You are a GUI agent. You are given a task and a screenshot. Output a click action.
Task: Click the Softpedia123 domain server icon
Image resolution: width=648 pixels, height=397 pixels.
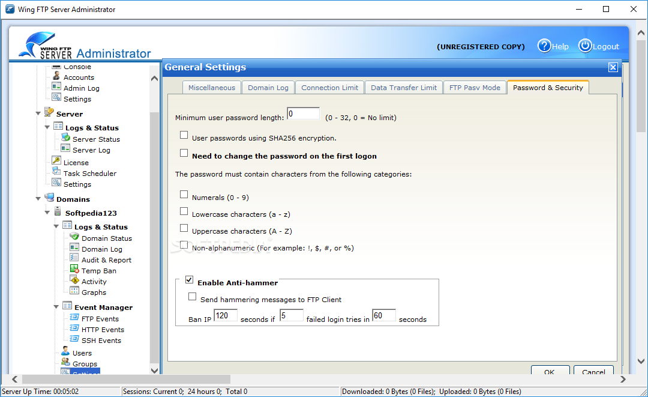coord(58,211)
